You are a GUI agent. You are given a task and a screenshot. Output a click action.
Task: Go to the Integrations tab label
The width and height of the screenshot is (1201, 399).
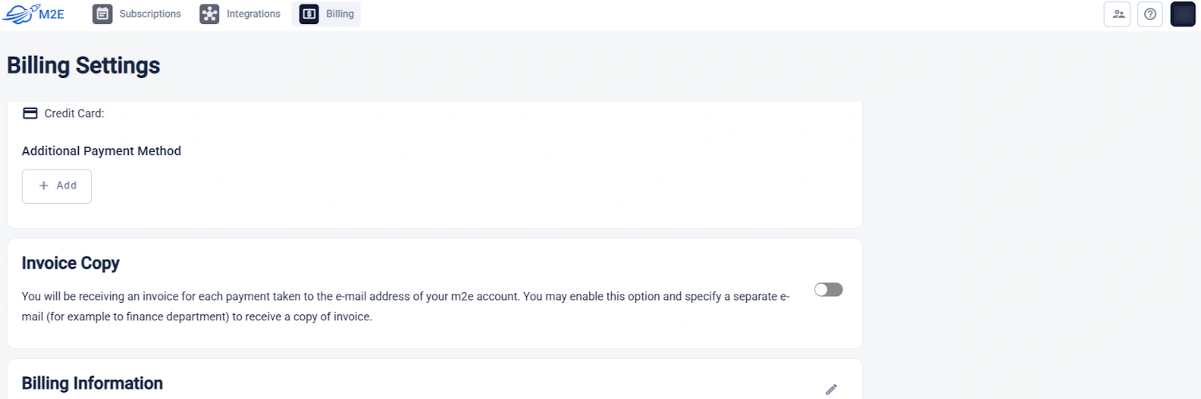(253, 14)
